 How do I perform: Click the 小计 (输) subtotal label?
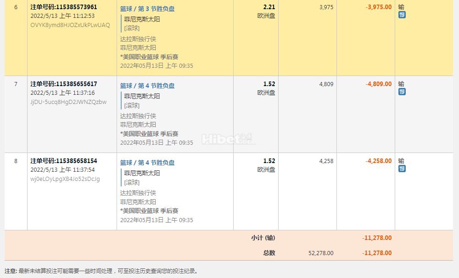(263, 238)
